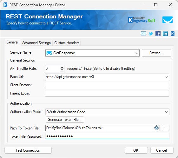Click the GetResponse logo in banner
This screenshot has height=158, width=178.
168,20
